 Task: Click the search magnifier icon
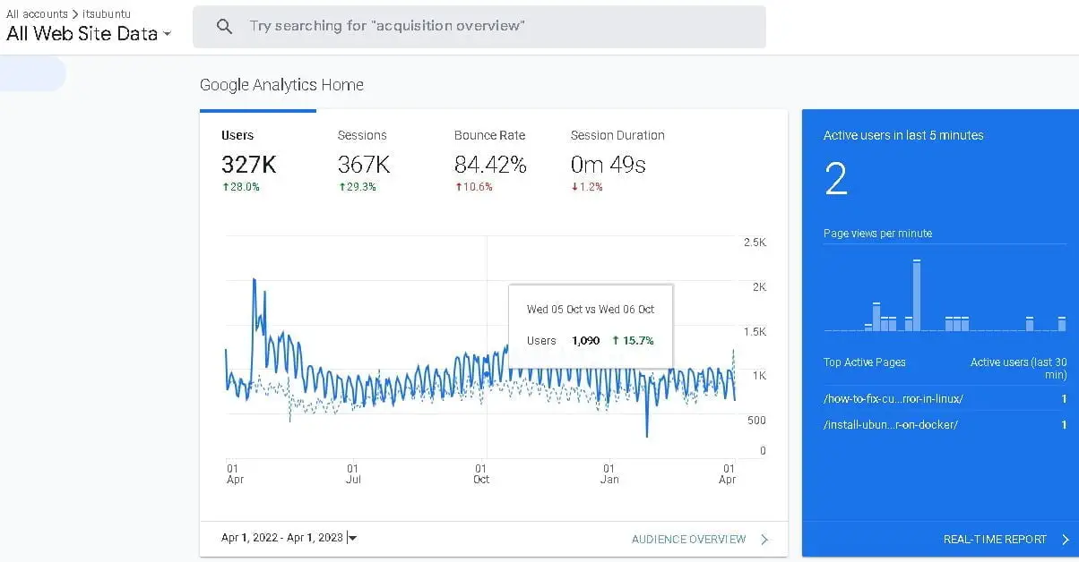225,27
